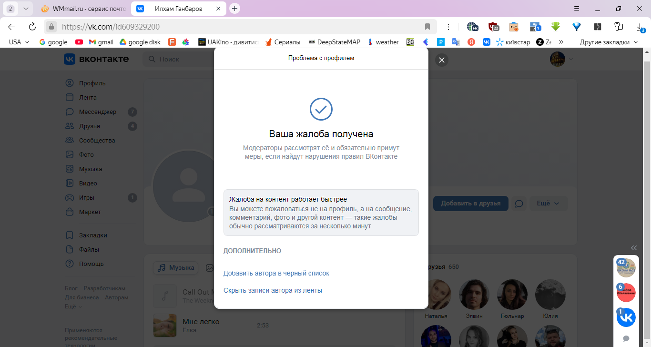This screenshot has height=347, width=651.
Task: Click the green download-arrow extension icon
Action: pos(555,27)
